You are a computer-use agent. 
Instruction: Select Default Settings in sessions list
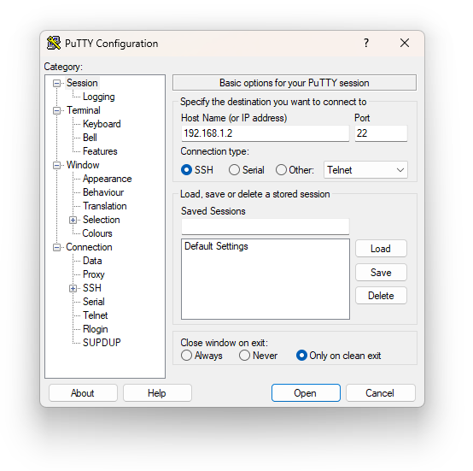pyautogui.click(x=266, y=246)
